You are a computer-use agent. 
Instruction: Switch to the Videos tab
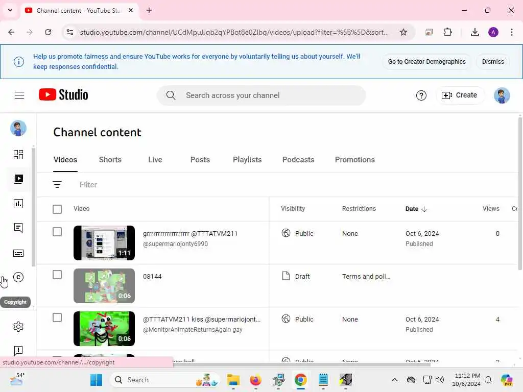pyautogui.click(x=65, y=160)
